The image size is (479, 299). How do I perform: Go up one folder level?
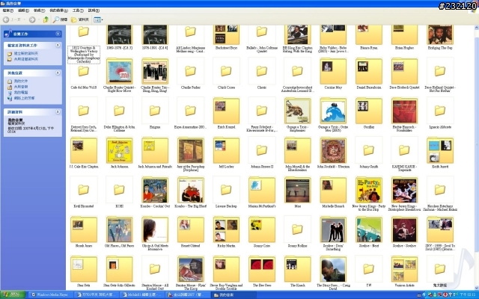point(46,20)
